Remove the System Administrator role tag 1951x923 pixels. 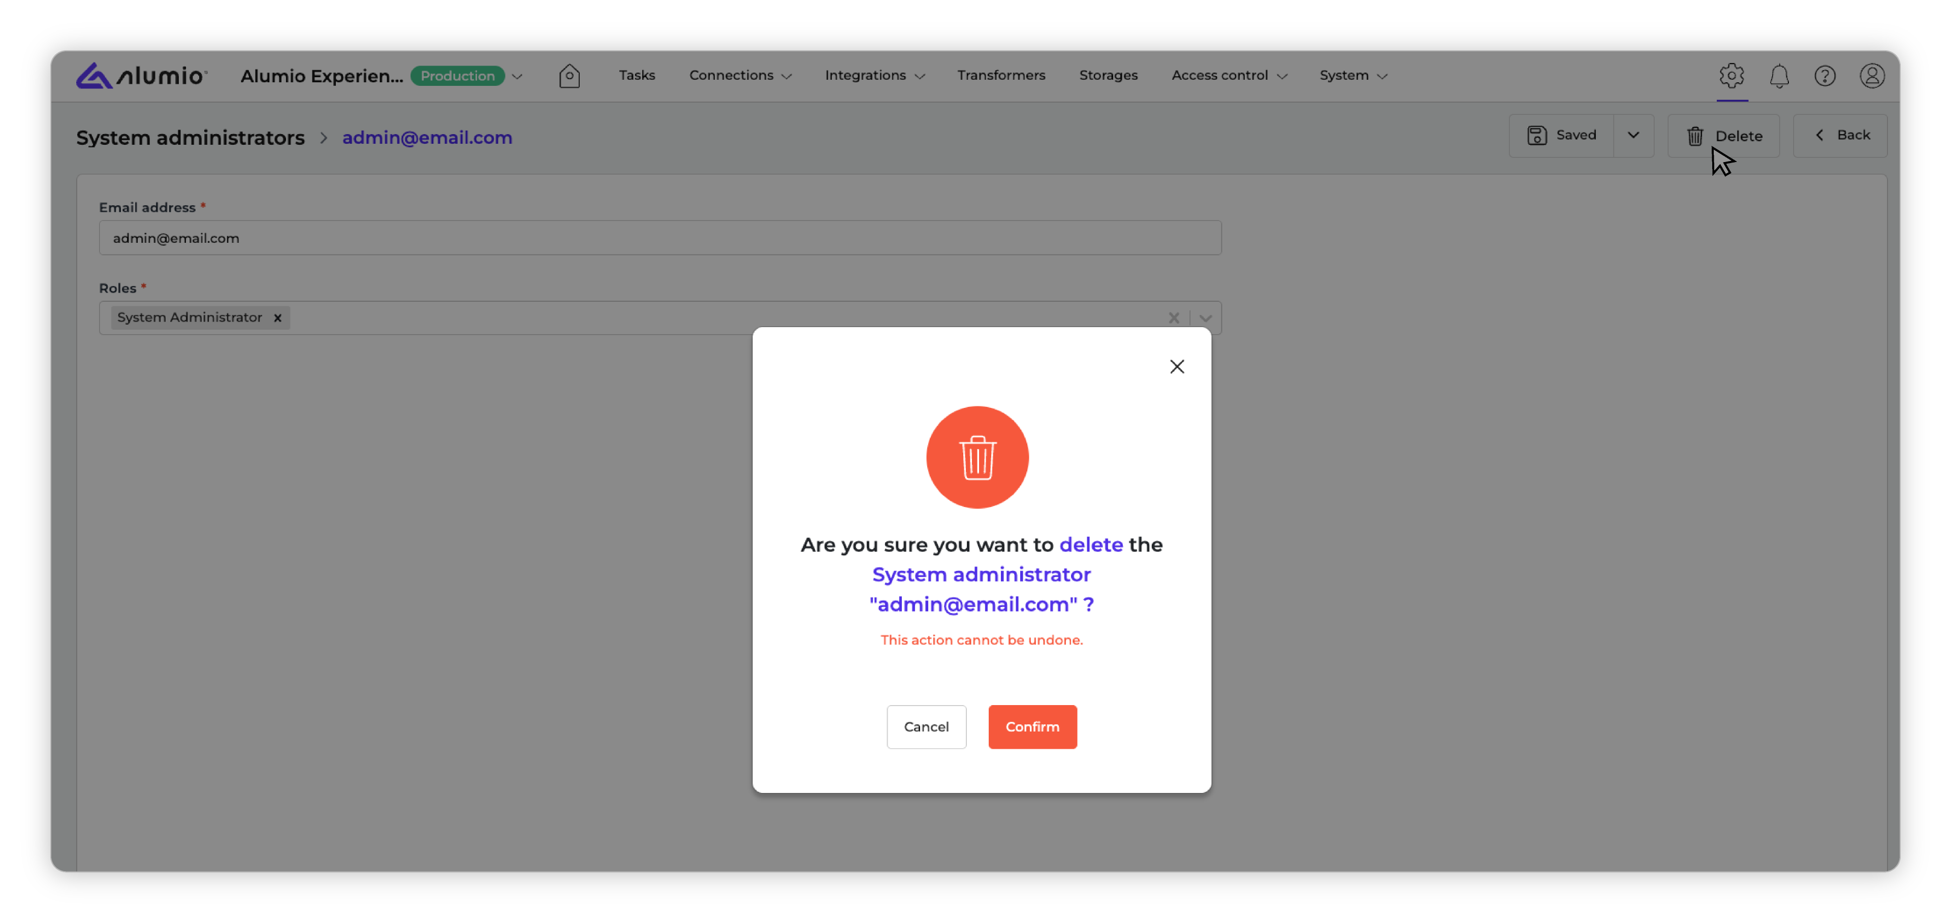point(278,318)
